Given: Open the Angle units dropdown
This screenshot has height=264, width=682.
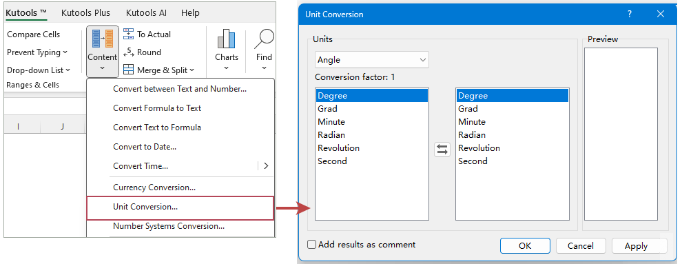Looking at the screenshot, I should tap(372, 60).
